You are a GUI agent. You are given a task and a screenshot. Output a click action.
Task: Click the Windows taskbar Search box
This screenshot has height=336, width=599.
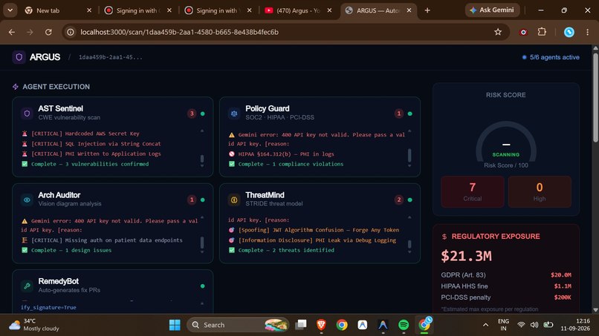238,325
